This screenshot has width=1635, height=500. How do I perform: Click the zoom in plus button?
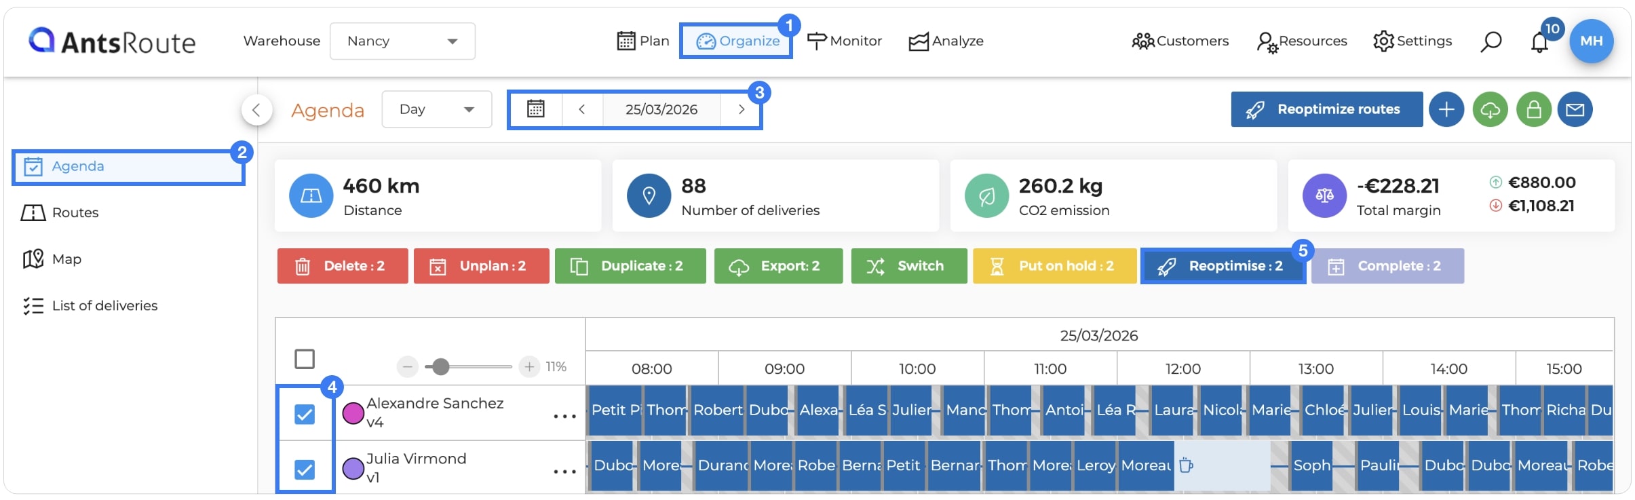point(529,367)
